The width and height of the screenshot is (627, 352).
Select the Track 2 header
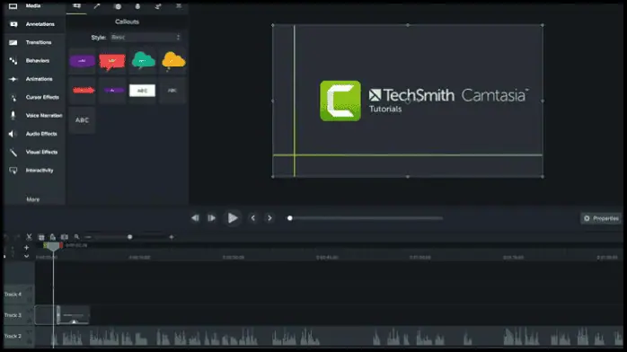point(19,336)
